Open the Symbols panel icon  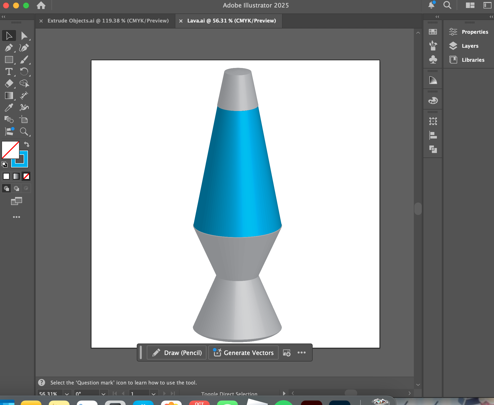(433, 60)
